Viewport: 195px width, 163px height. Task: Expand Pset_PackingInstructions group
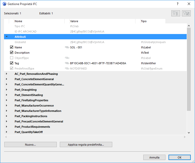pos(7,116)
